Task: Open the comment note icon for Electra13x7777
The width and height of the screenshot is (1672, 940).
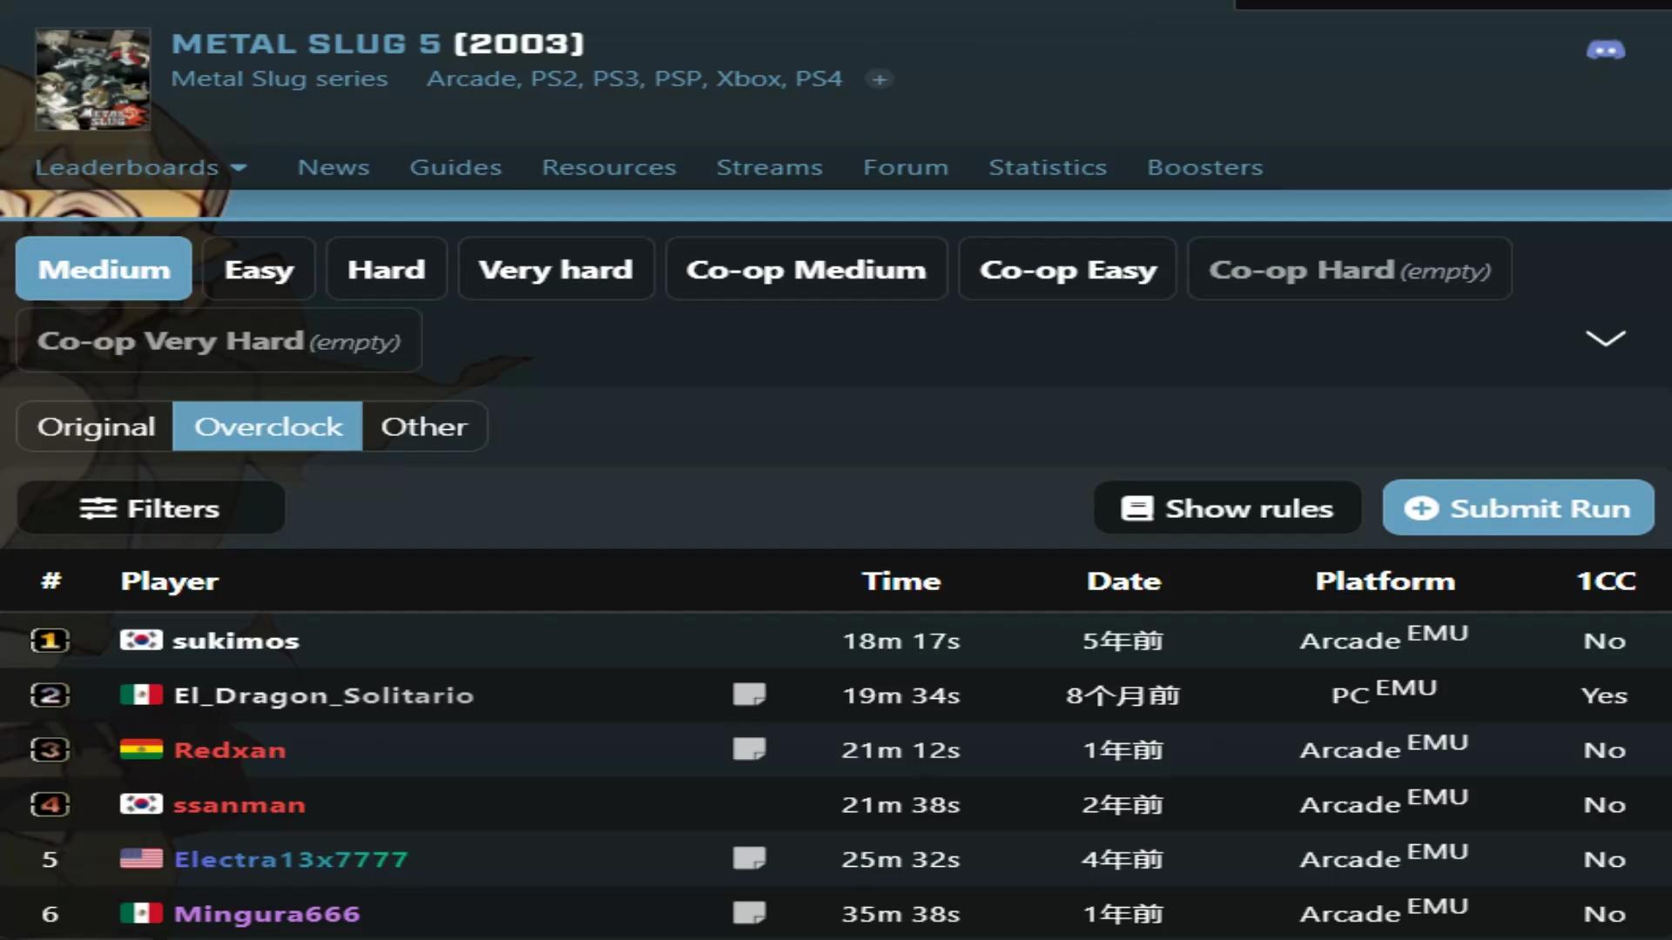Action: point(749,858)
